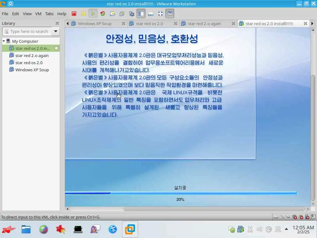This screenshot has width=317, height=238.
Task: Select 'star red os 2.0 in...' library entry
Action: click(31, 48)
